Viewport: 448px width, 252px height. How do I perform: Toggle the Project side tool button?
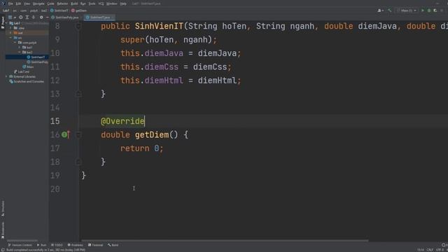[3, 22]
